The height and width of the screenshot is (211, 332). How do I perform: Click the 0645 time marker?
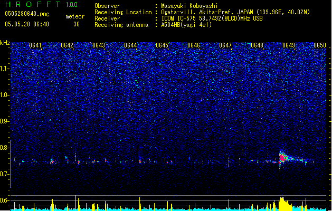pos(162,45)
